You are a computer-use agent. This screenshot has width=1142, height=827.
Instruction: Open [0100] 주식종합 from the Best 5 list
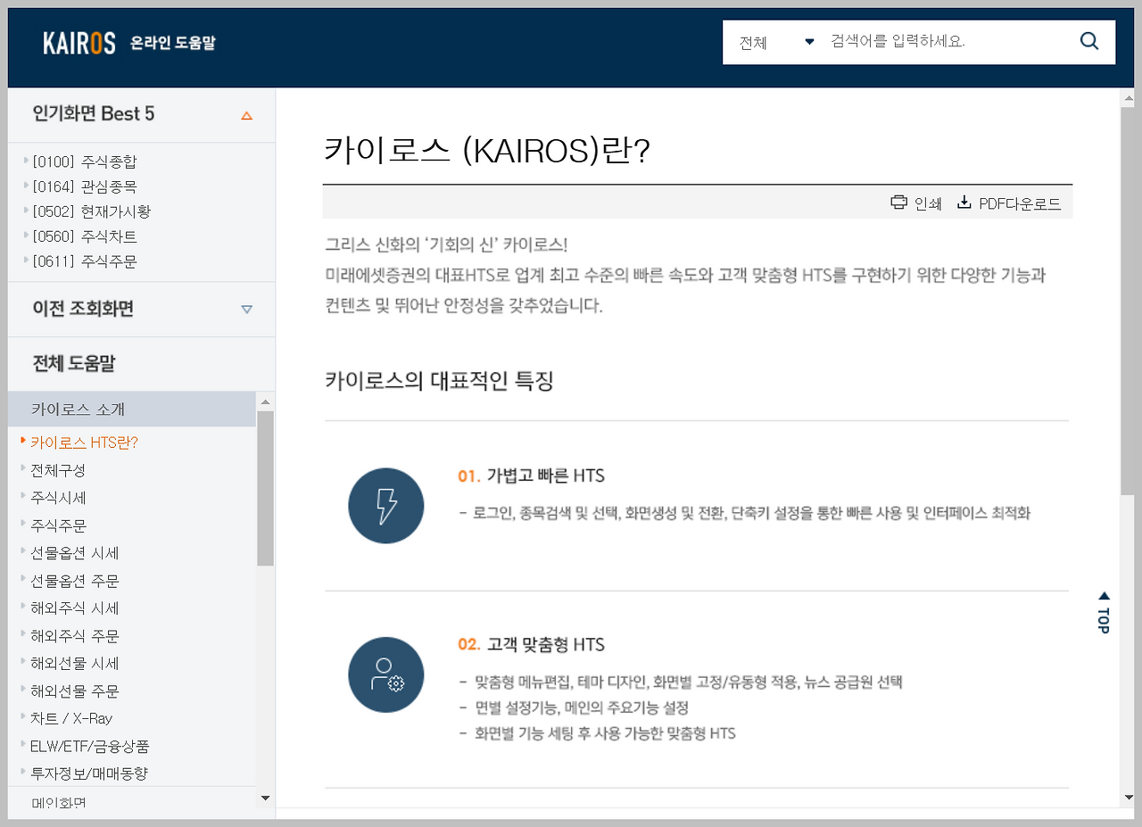[85, 161]
